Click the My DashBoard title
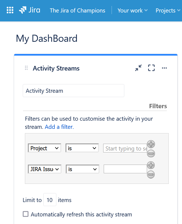 tap(47, 39)
